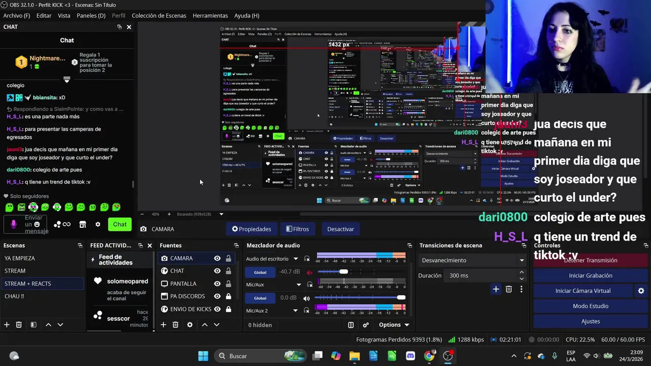
Task: Remove selected source with trash icon
Action: [175, 324]
